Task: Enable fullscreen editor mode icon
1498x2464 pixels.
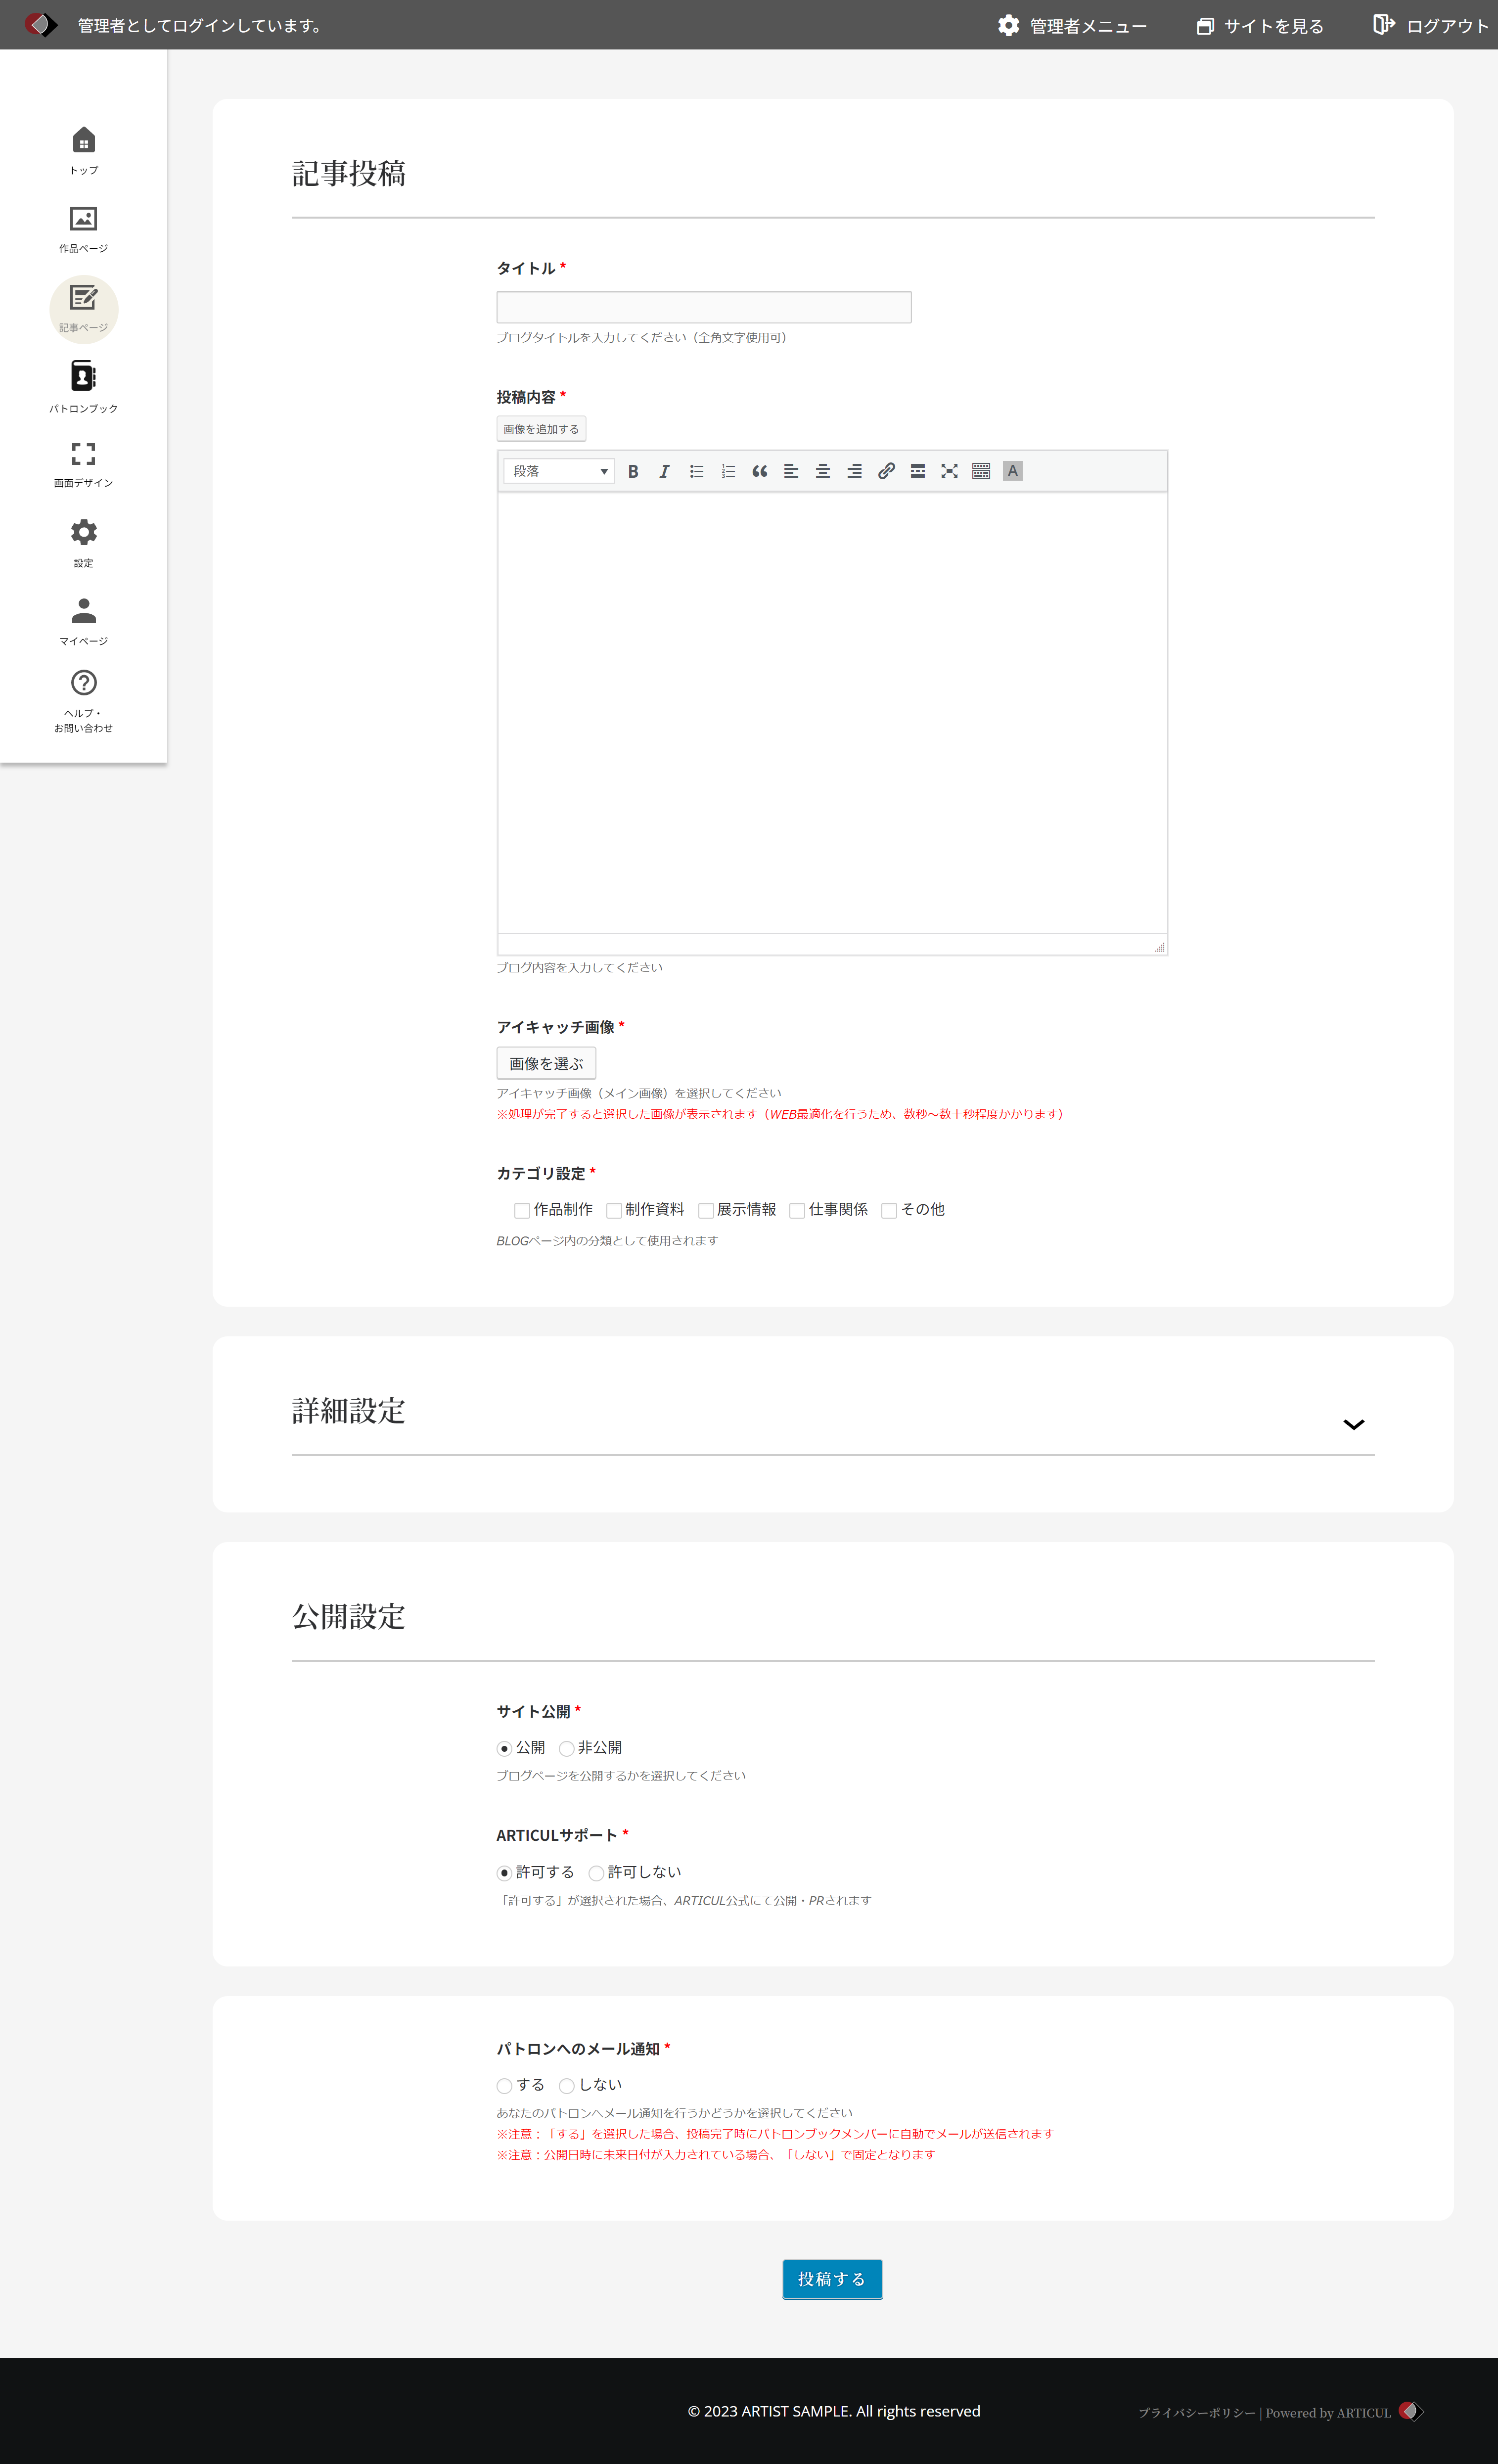Action: point(949,471)
